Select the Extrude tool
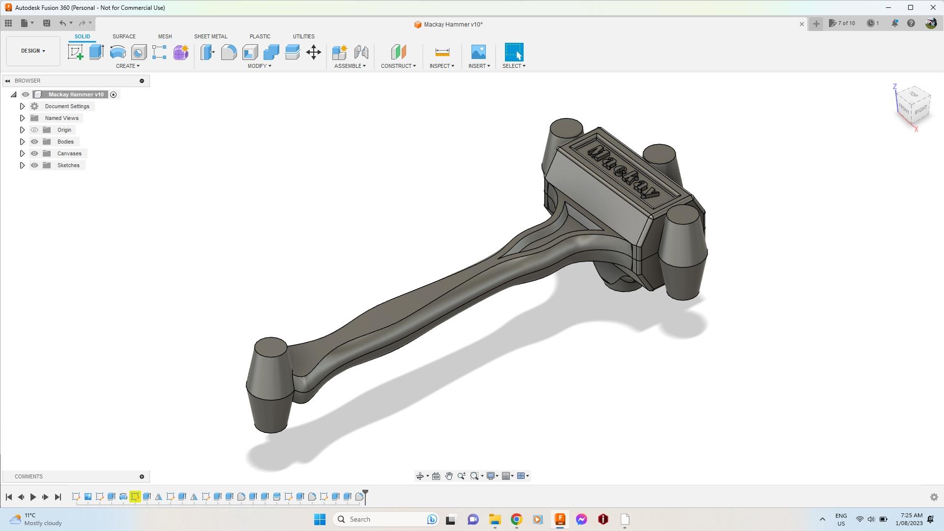 coord(96,52)
